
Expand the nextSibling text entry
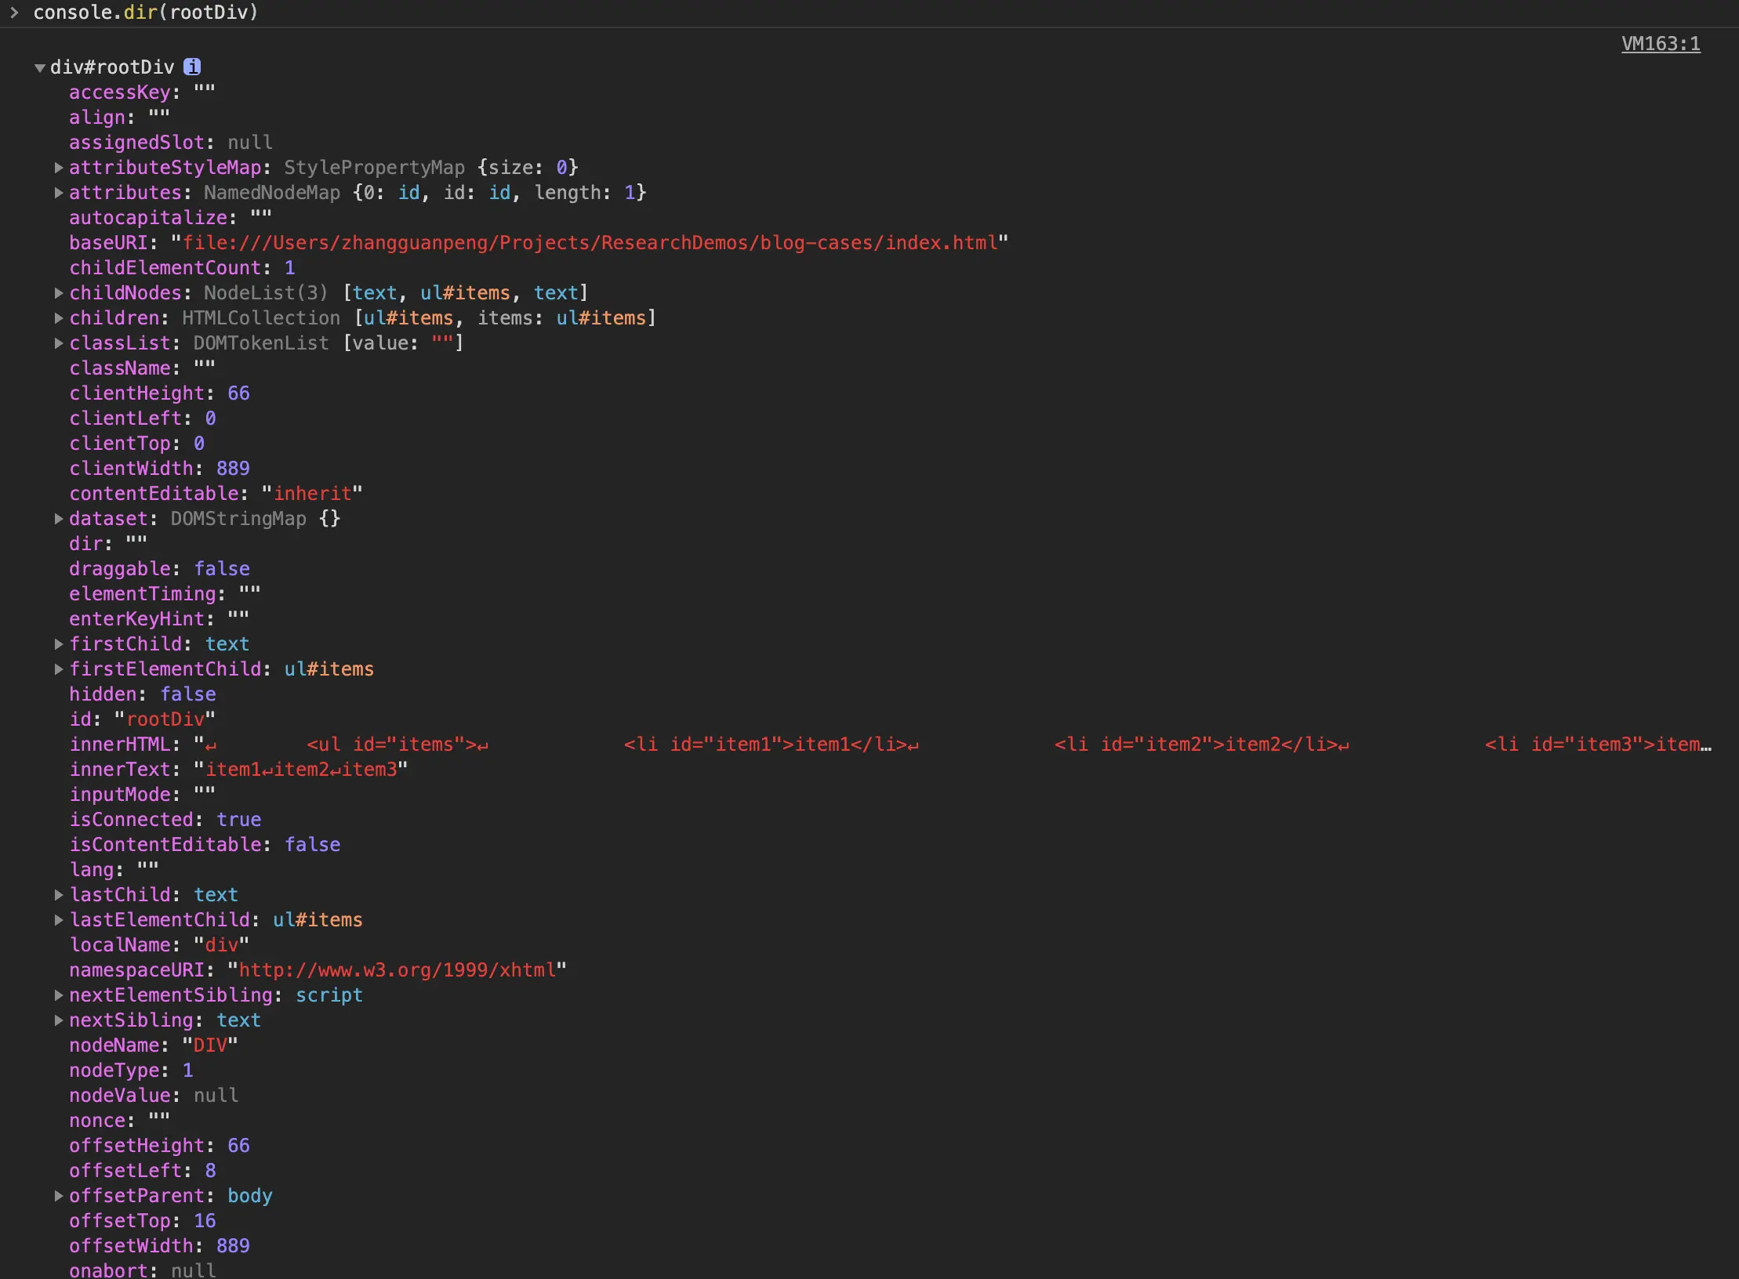[58, 1020]
